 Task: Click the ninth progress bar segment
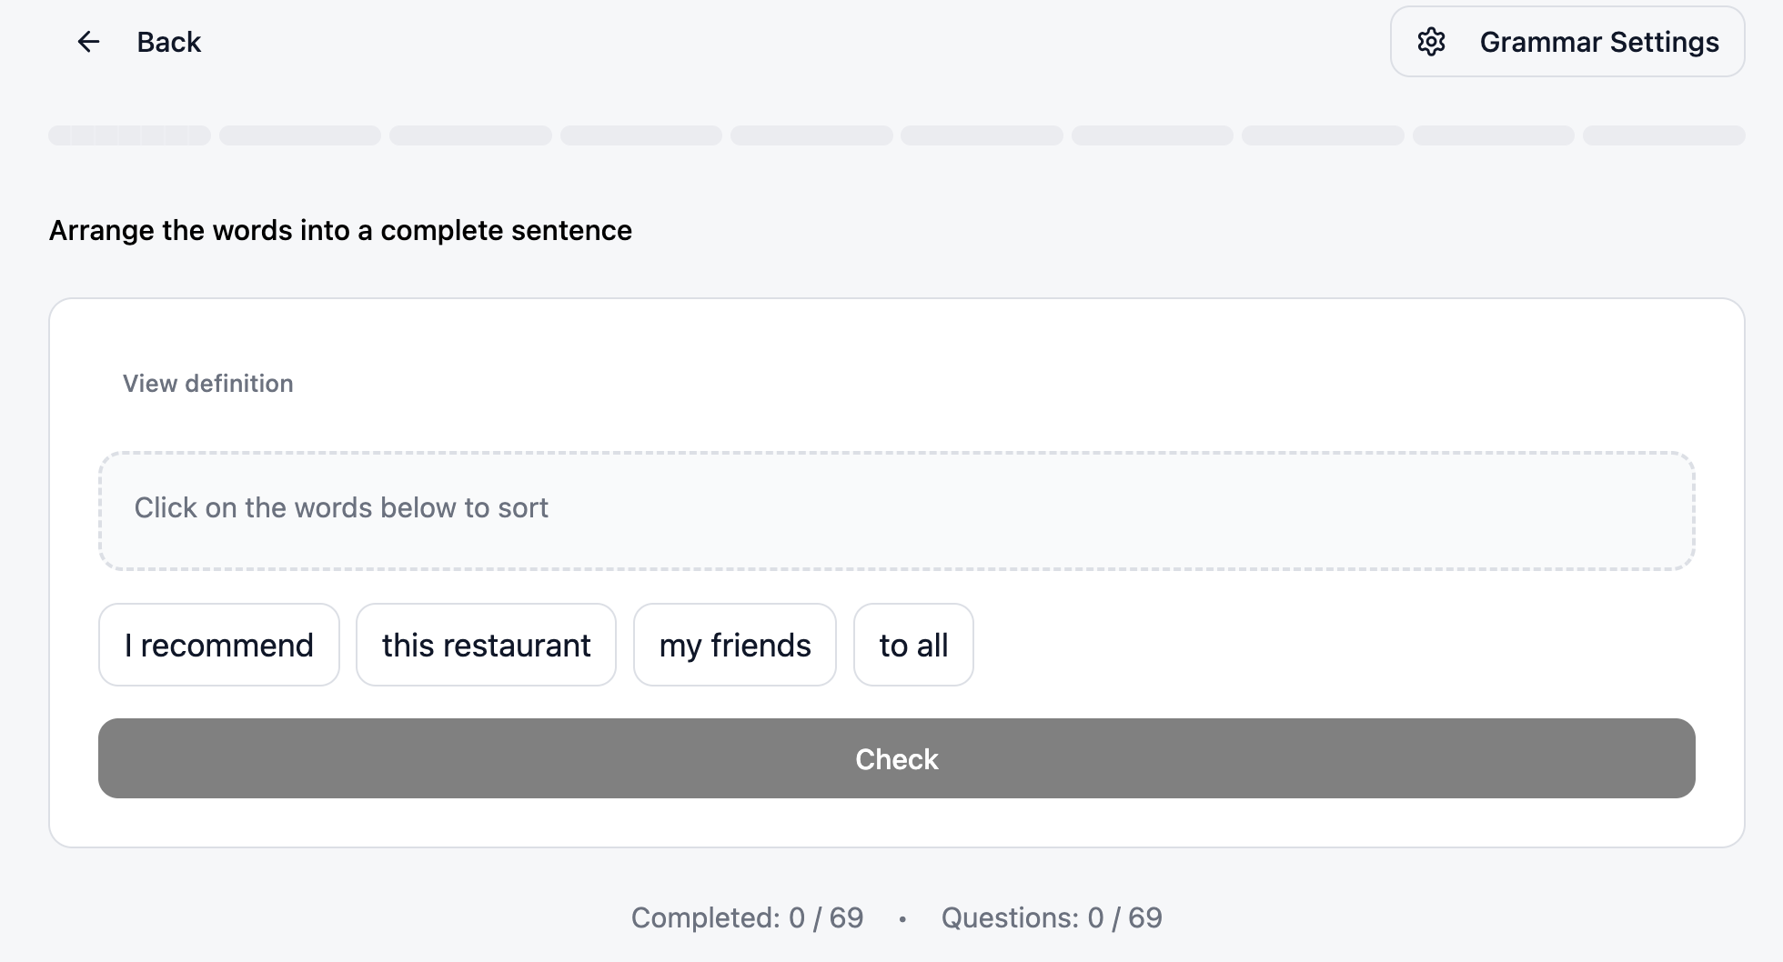point(1494,135)
